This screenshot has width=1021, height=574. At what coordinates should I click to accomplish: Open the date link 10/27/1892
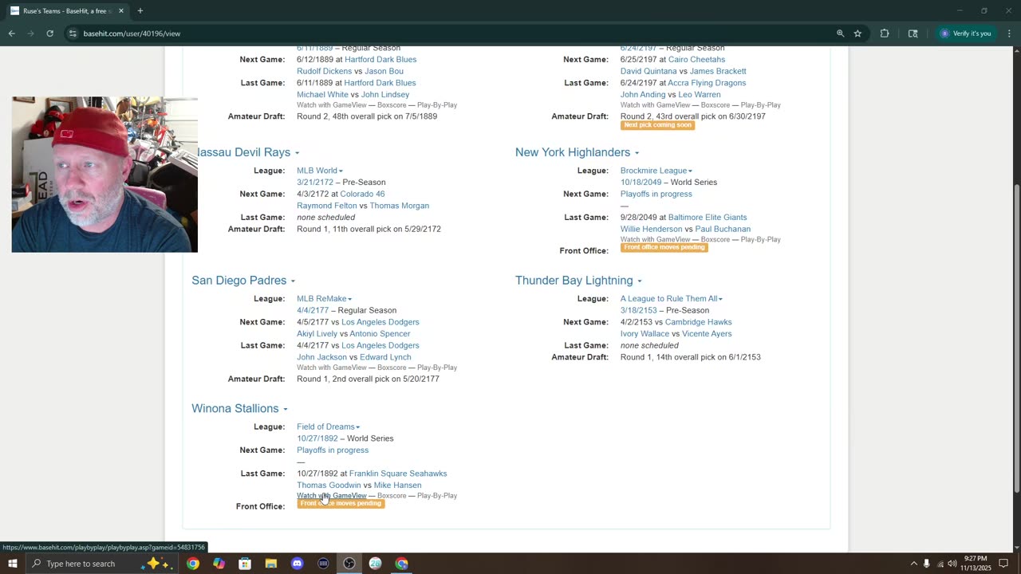[x=317, y=438]
